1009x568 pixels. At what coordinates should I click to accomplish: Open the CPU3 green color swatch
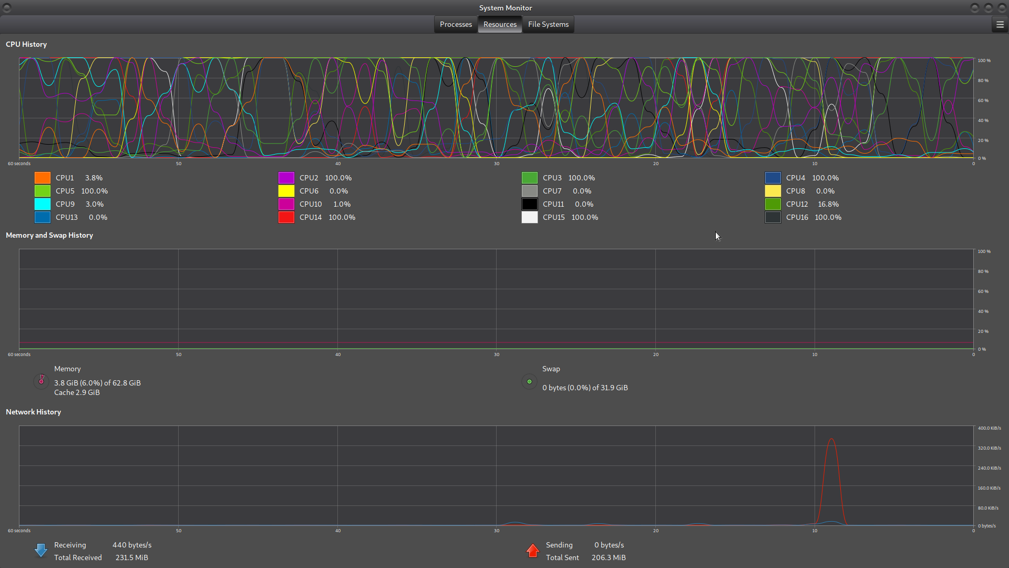[530, 178]
